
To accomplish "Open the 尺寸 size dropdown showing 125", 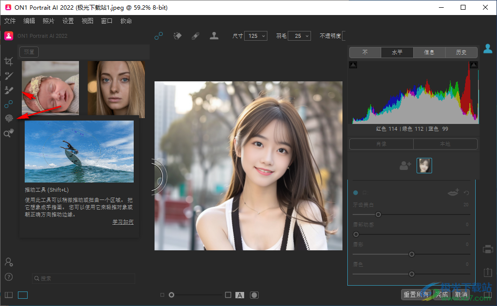I will coord(256,36).
